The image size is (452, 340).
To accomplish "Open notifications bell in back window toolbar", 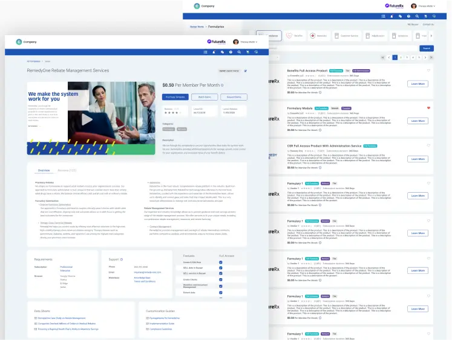I will [391, 16].
